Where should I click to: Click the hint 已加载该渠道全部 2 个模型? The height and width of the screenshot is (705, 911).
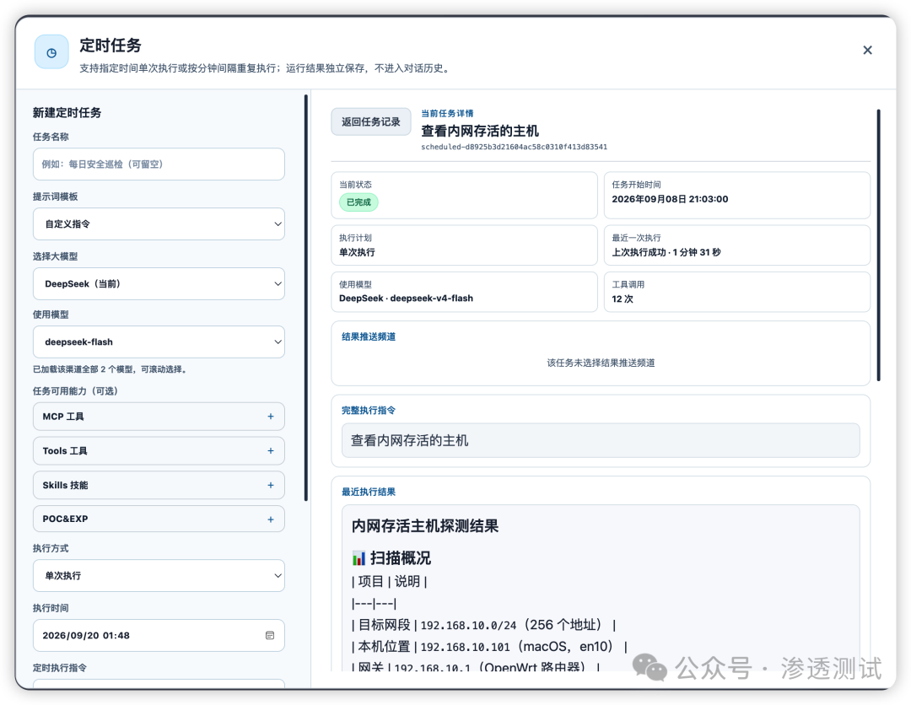tap(110, 369)
